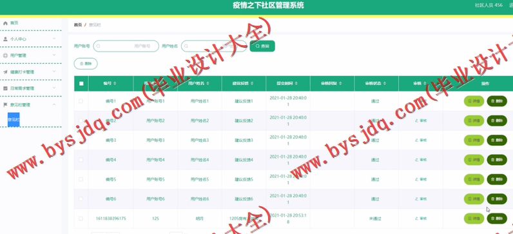
Task: Click the icon beside 日常需求管理
Action: [5, 88]
